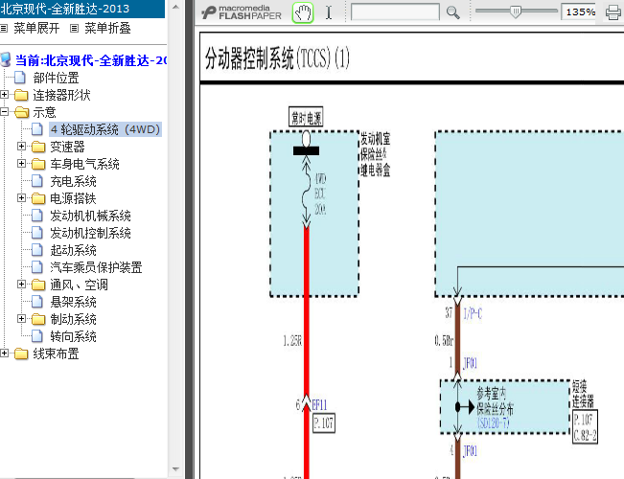Collapse the 示意 tree node
The height and width of the screenshot is (479, 624).
[5, 112]
